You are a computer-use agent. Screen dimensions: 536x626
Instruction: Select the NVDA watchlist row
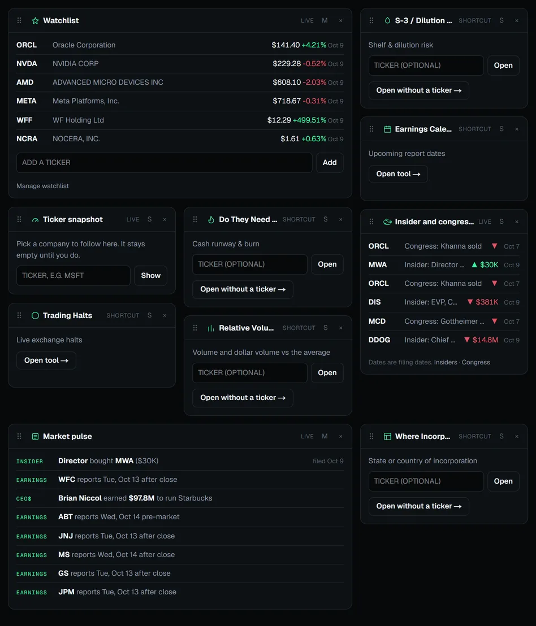point(180,64)
